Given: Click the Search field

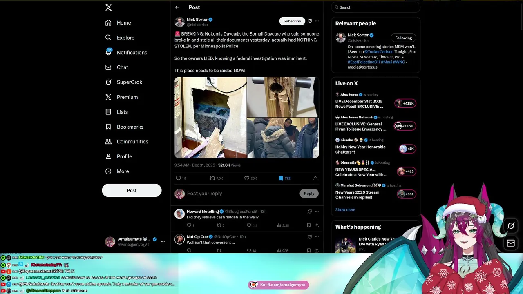Looking at the screenshot, I should pos(375,7).
